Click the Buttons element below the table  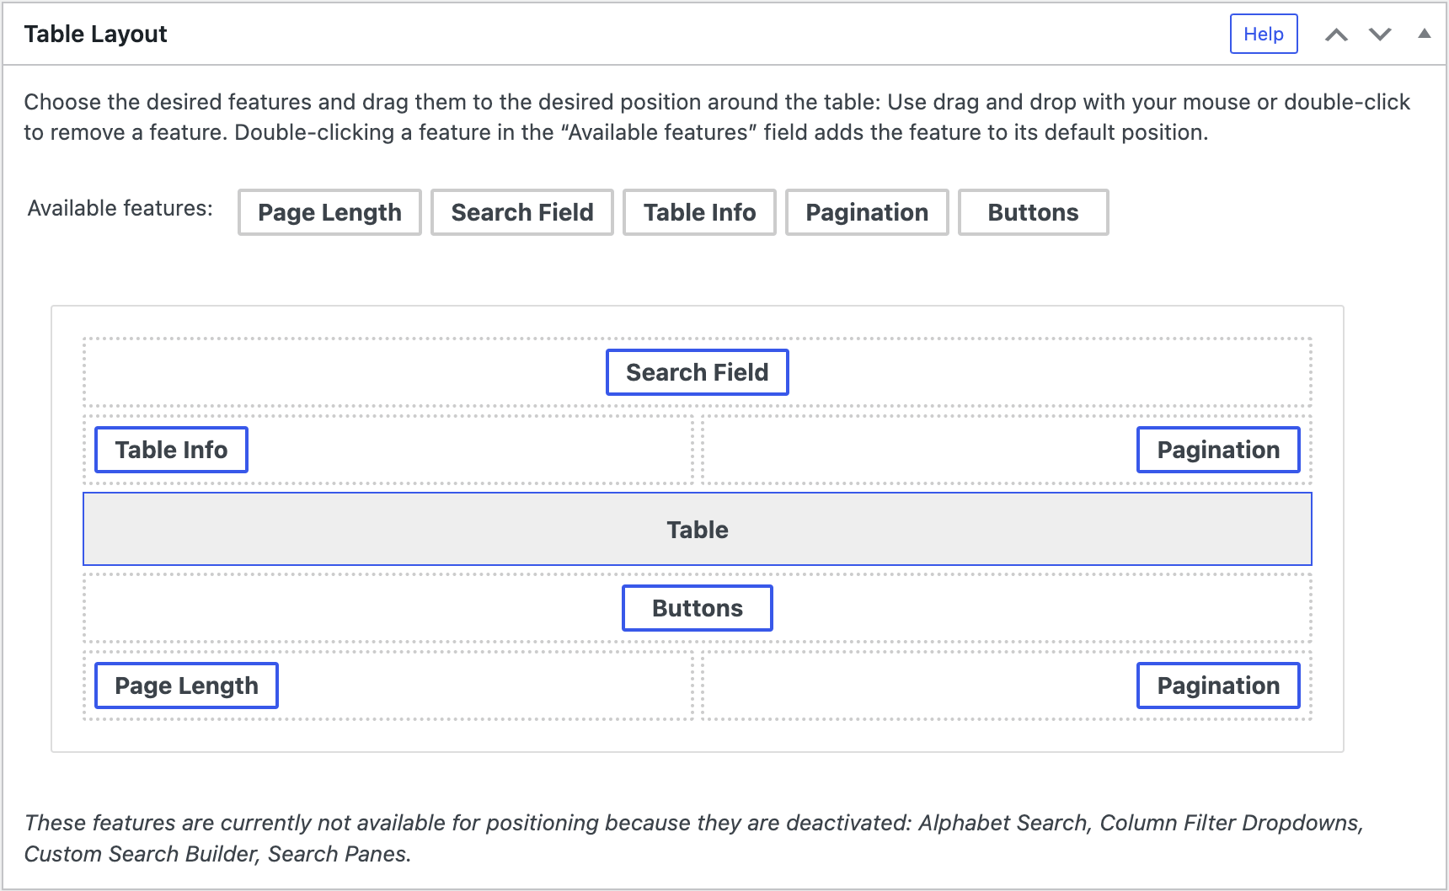[x=697, y=607]
